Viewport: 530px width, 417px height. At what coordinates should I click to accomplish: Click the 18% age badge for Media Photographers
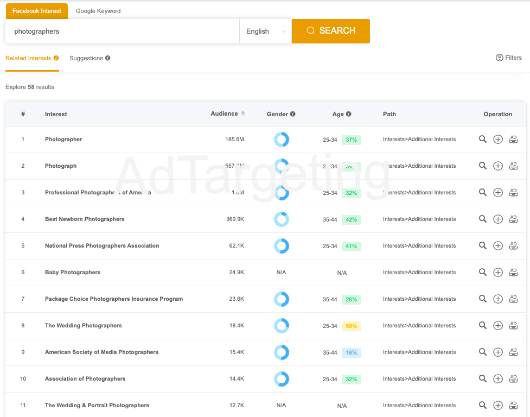click(351, 353)
